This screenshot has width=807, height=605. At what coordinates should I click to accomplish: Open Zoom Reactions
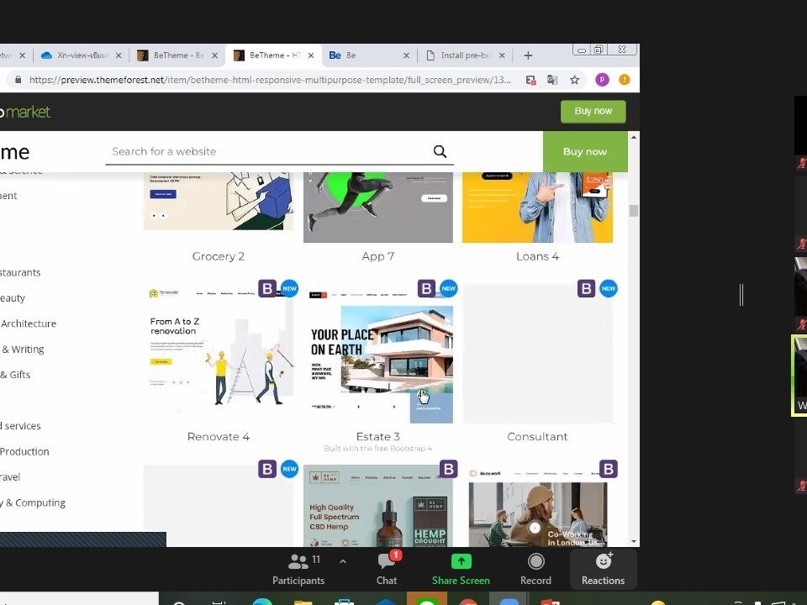point(604,569)
